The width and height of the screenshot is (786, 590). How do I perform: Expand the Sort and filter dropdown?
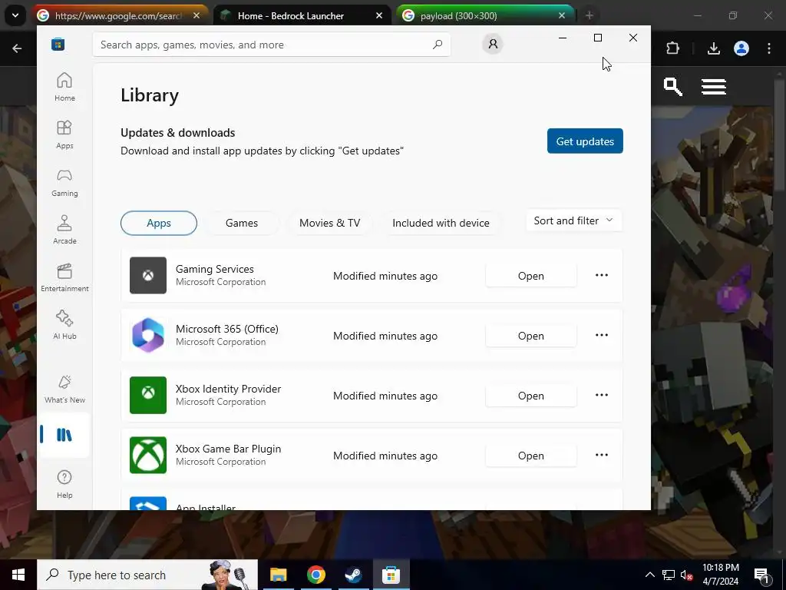pos(574,220)
